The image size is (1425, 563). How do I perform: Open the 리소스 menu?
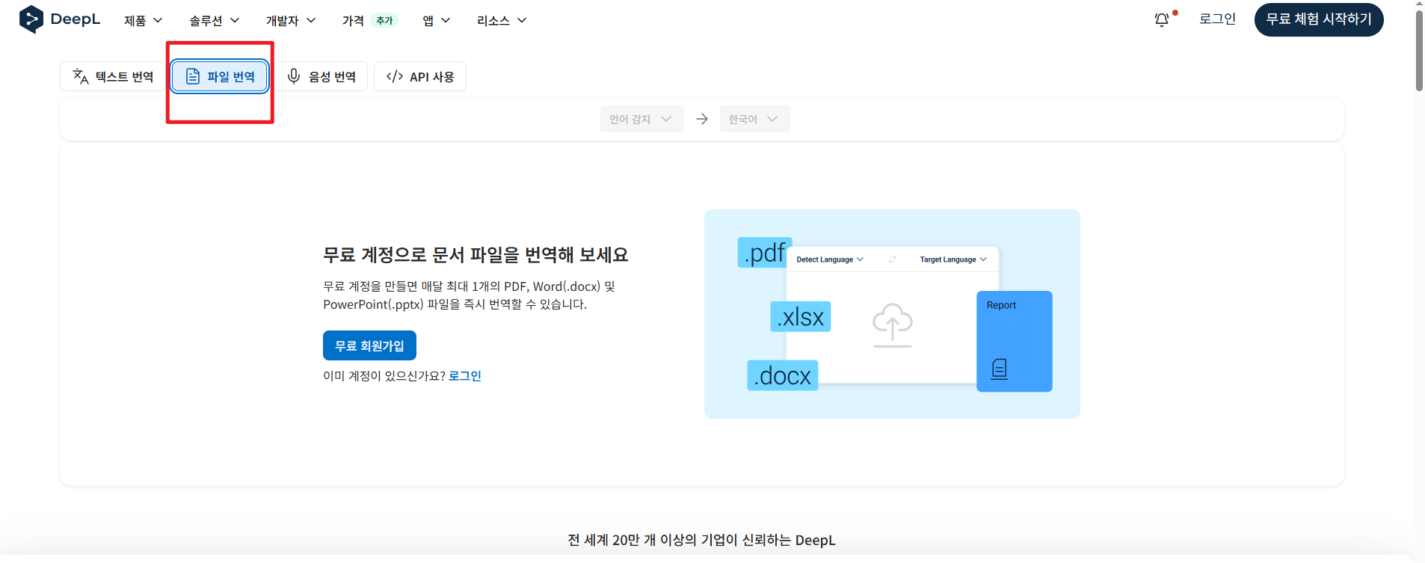tap(502, 20)
